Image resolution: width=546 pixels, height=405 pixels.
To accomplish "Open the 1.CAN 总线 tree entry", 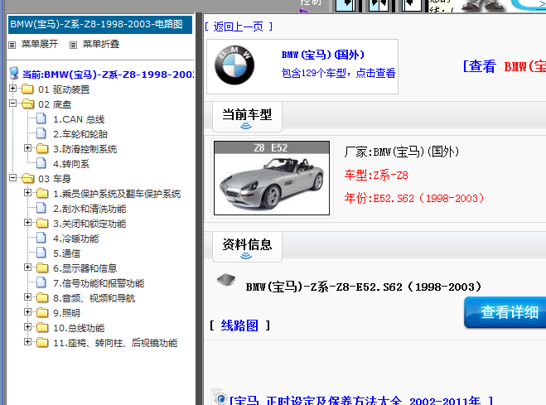I will pyautogui.click(x=79, y=119).
